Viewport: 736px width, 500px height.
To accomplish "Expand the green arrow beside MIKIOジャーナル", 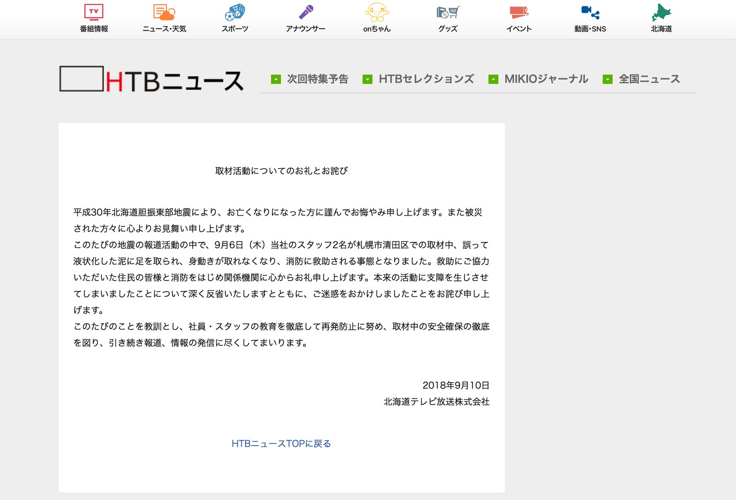I will (x=493, y=79).
